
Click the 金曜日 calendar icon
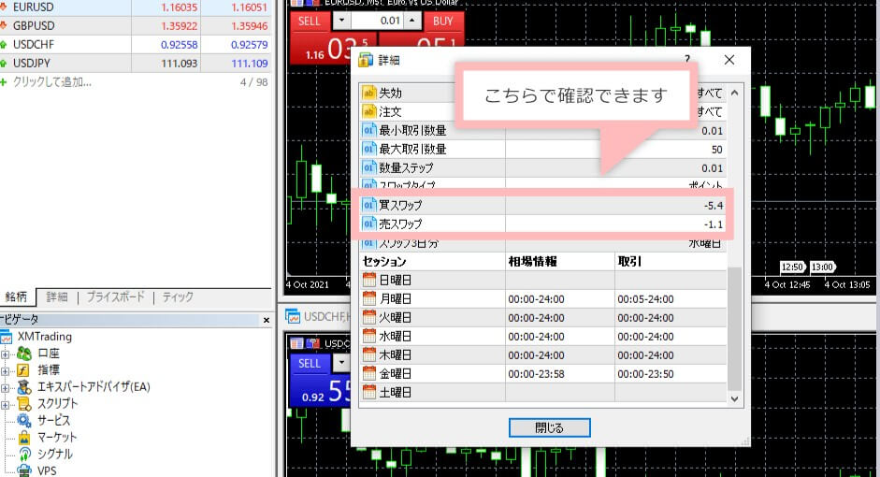coord(368,373)
